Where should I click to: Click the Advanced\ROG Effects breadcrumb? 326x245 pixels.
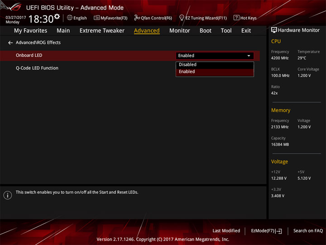(38, 43)
